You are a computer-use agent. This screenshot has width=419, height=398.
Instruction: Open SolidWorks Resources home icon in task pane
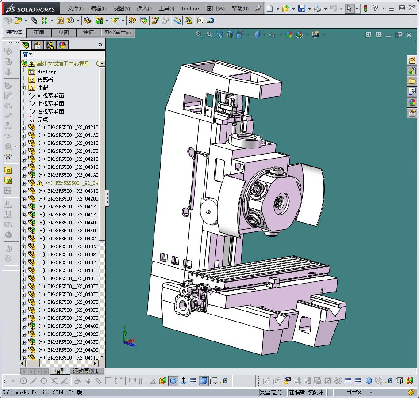(412, 61)
